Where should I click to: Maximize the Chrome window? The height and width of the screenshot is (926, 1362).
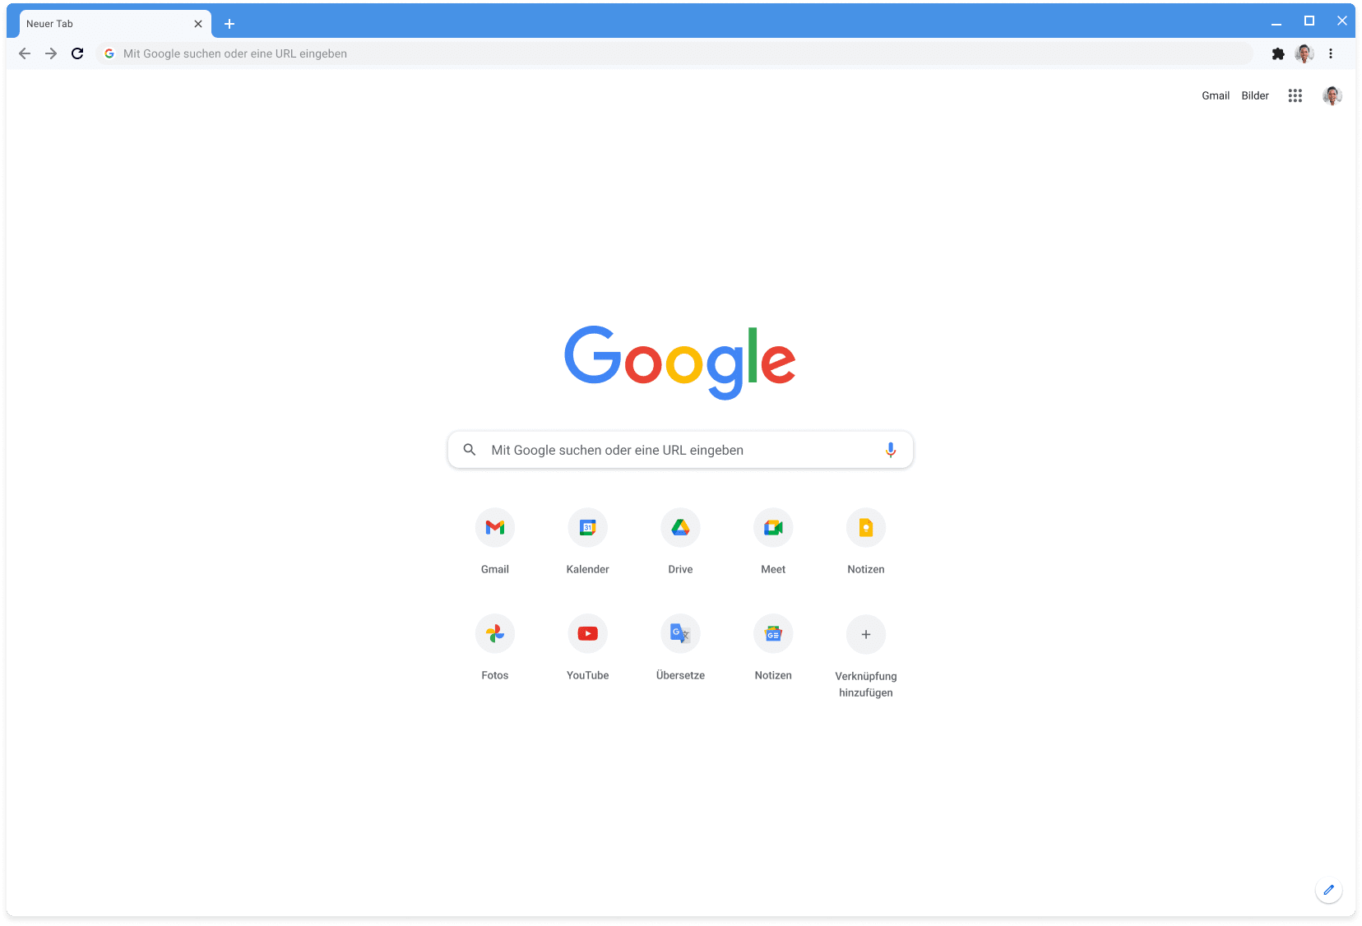coord(1309,21)
